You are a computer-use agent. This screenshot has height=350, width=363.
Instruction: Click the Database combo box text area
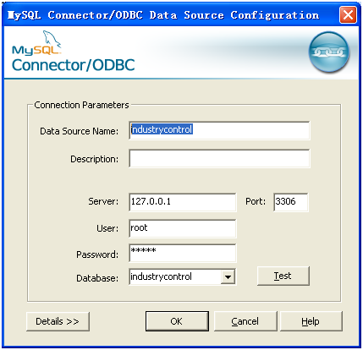(x=175, y=277)
